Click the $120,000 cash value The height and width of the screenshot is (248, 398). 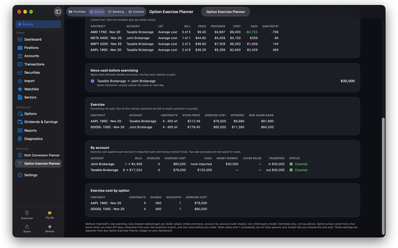[x=205, y=170]
